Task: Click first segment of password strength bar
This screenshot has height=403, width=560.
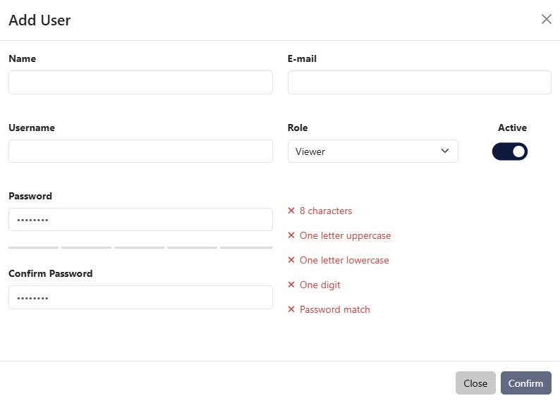Action: click(34, 247)
